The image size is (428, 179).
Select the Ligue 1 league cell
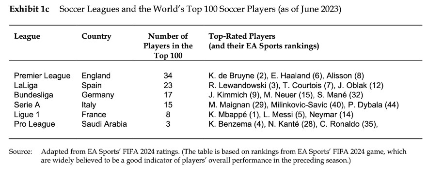[28, 115]
